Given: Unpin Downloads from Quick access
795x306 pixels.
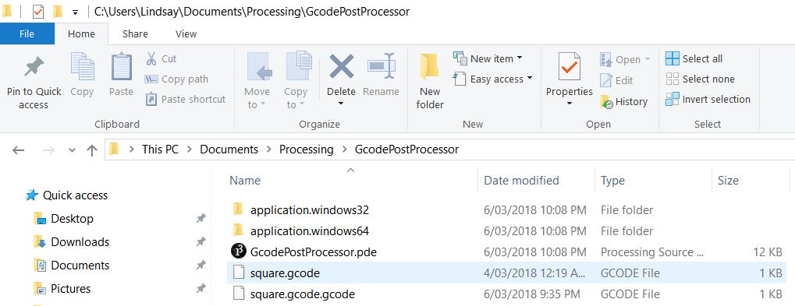Looking at the screenshot, I should click(x=201, y=242).
